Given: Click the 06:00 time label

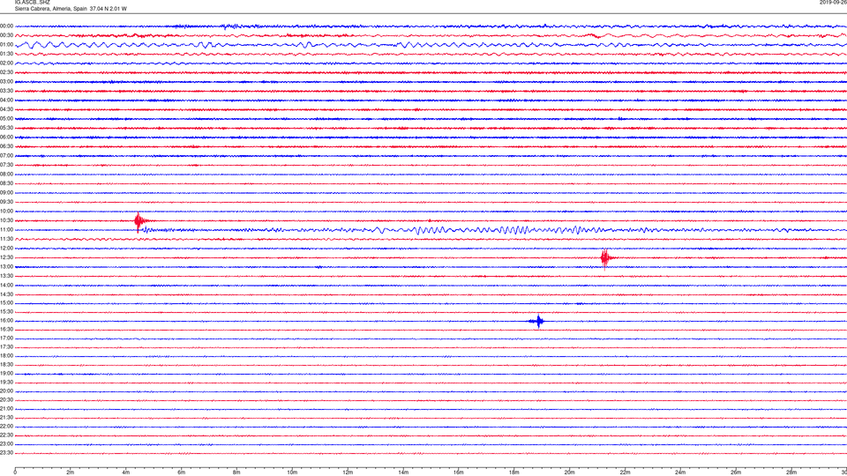Looking at the screenshot, I should (6, 138).
